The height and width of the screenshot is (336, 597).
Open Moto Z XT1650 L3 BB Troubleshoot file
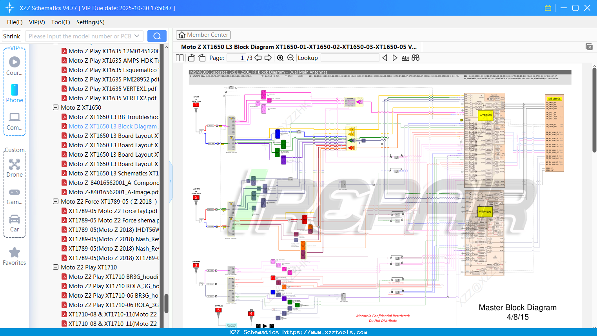(114, 117)
